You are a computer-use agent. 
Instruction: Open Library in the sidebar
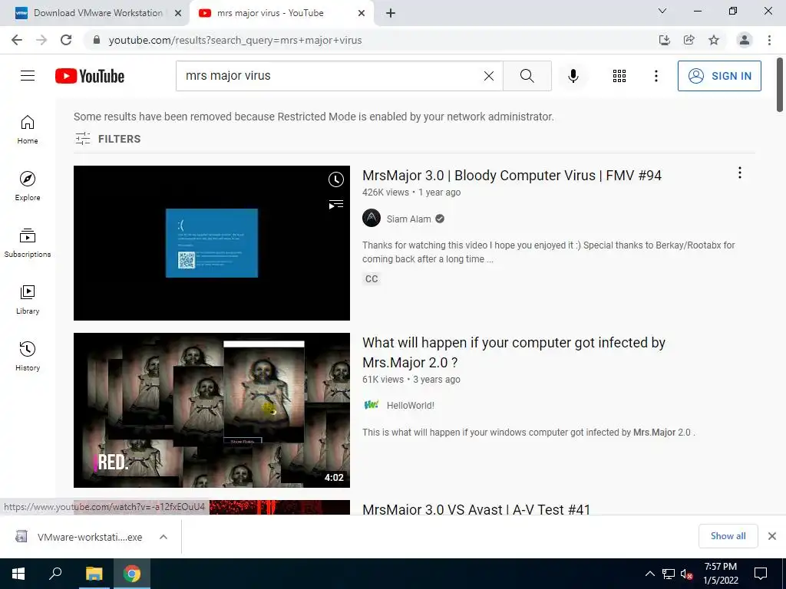(28, 300)
